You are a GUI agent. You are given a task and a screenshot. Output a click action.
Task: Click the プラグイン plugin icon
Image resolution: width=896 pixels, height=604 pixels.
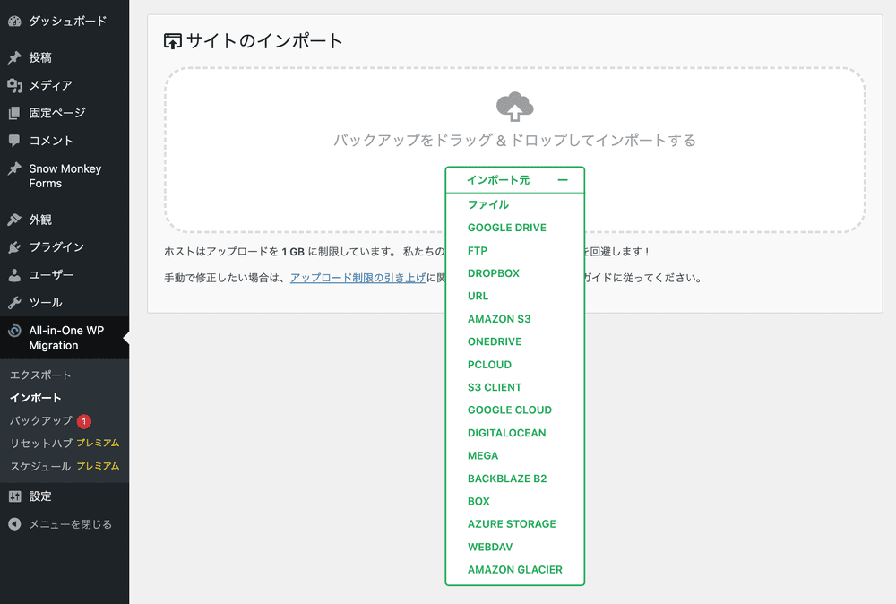pyautogui.click(x=14, y=246)
